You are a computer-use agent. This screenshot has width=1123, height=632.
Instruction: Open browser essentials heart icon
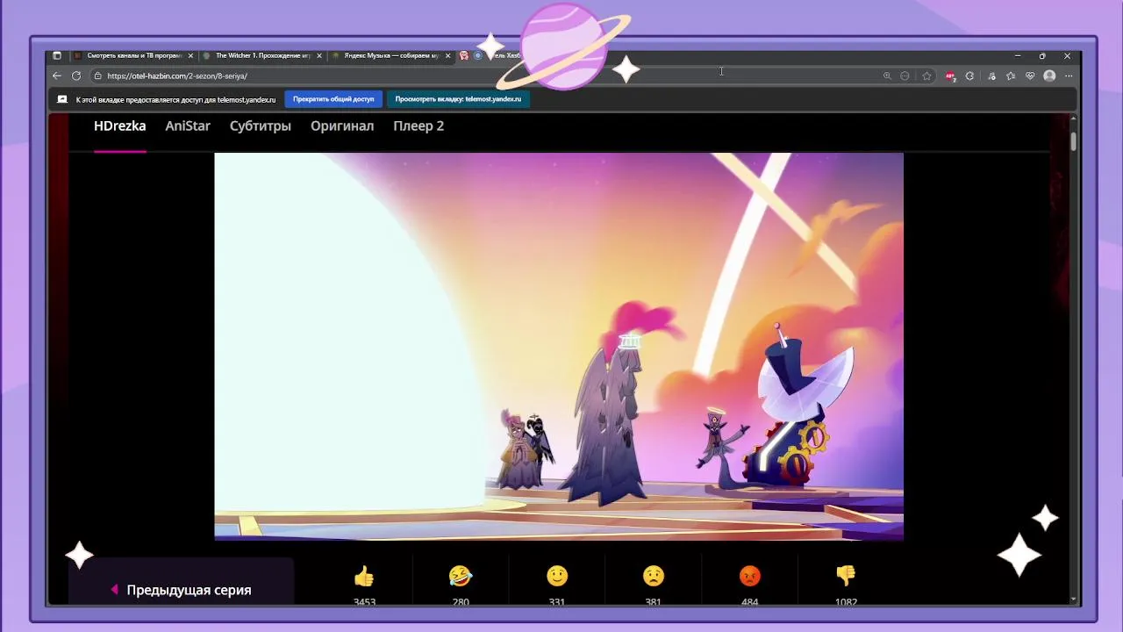pyautogui.click(x=1030, y=76)
